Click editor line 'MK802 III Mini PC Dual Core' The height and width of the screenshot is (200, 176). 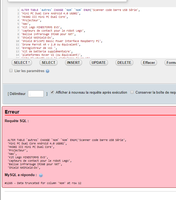[44, 17]
